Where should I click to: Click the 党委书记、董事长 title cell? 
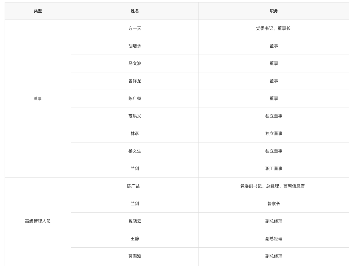[273, 28]
